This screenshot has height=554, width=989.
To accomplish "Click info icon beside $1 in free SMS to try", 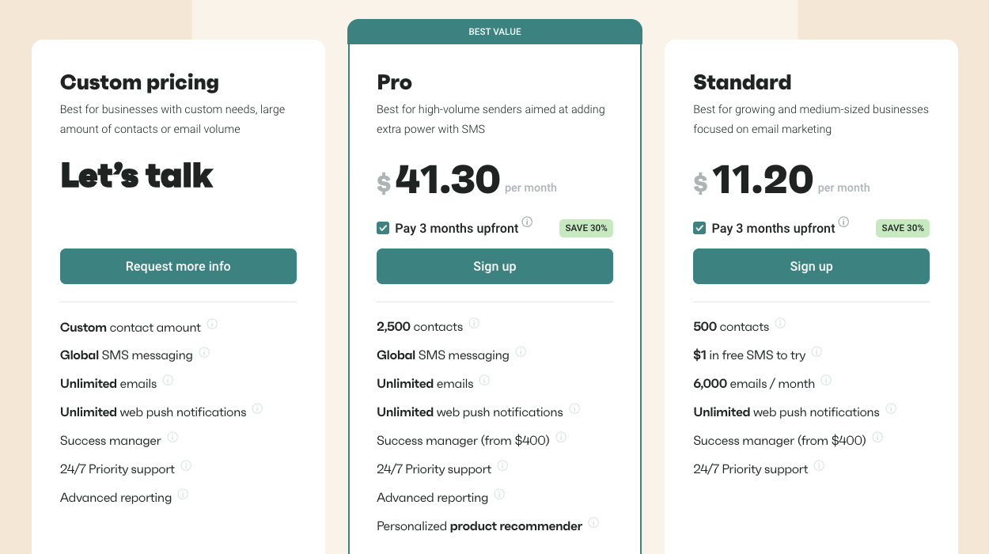I will 817,351.
